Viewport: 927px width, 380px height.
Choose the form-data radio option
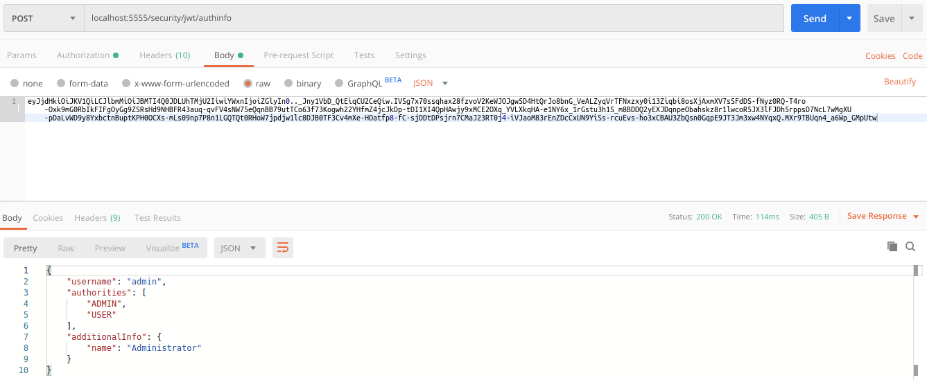[x=61, y=83]
